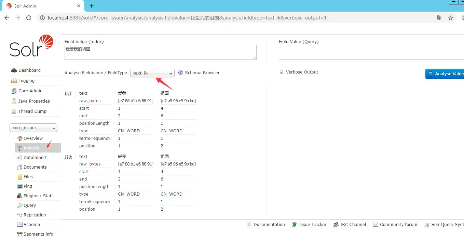This screenshot has height=239, width=464.
Task: Click the Dataimport icon
Action: coord(20,158)
